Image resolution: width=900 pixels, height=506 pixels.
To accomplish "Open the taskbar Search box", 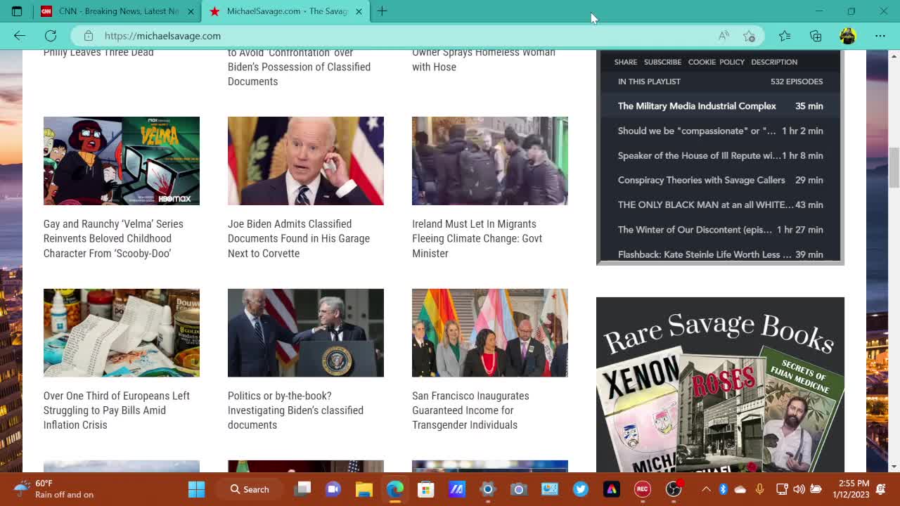I will tap(250, 489).
